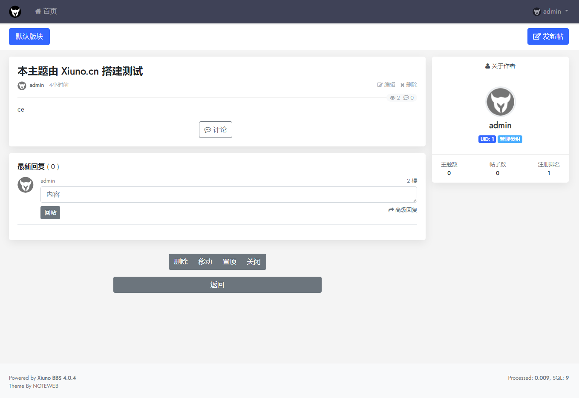579x398 pixels.
Task: Click the wide 返回 back button
Action: [217, 285]
